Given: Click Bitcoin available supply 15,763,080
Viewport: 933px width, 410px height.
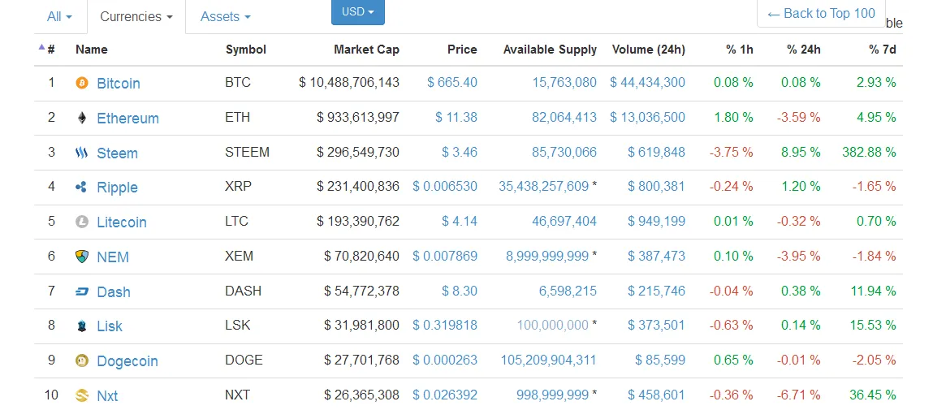Looking at the screenshot, I should coord(564,82).
